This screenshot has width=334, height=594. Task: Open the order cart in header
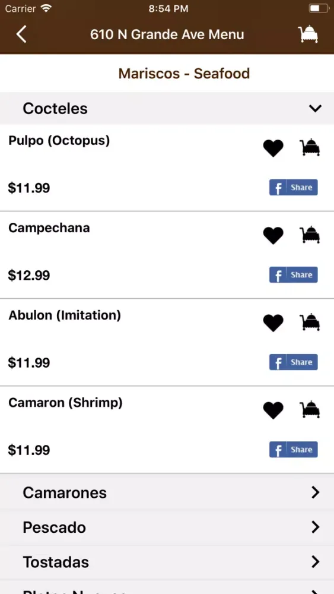click(308, 34)
